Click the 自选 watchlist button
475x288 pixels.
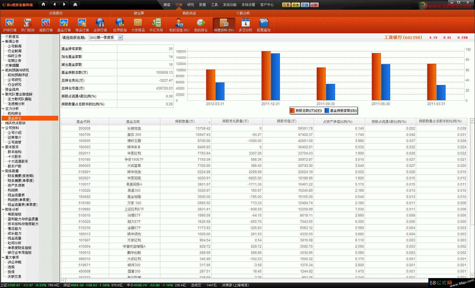pyautogui.click(x=296, y=5)
